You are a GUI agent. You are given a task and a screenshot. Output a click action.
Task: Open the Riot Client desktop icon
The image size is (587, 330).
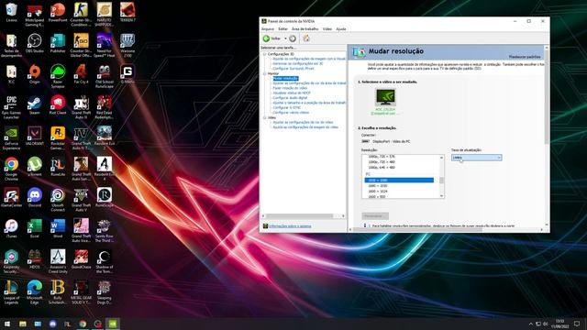[58, 105]
